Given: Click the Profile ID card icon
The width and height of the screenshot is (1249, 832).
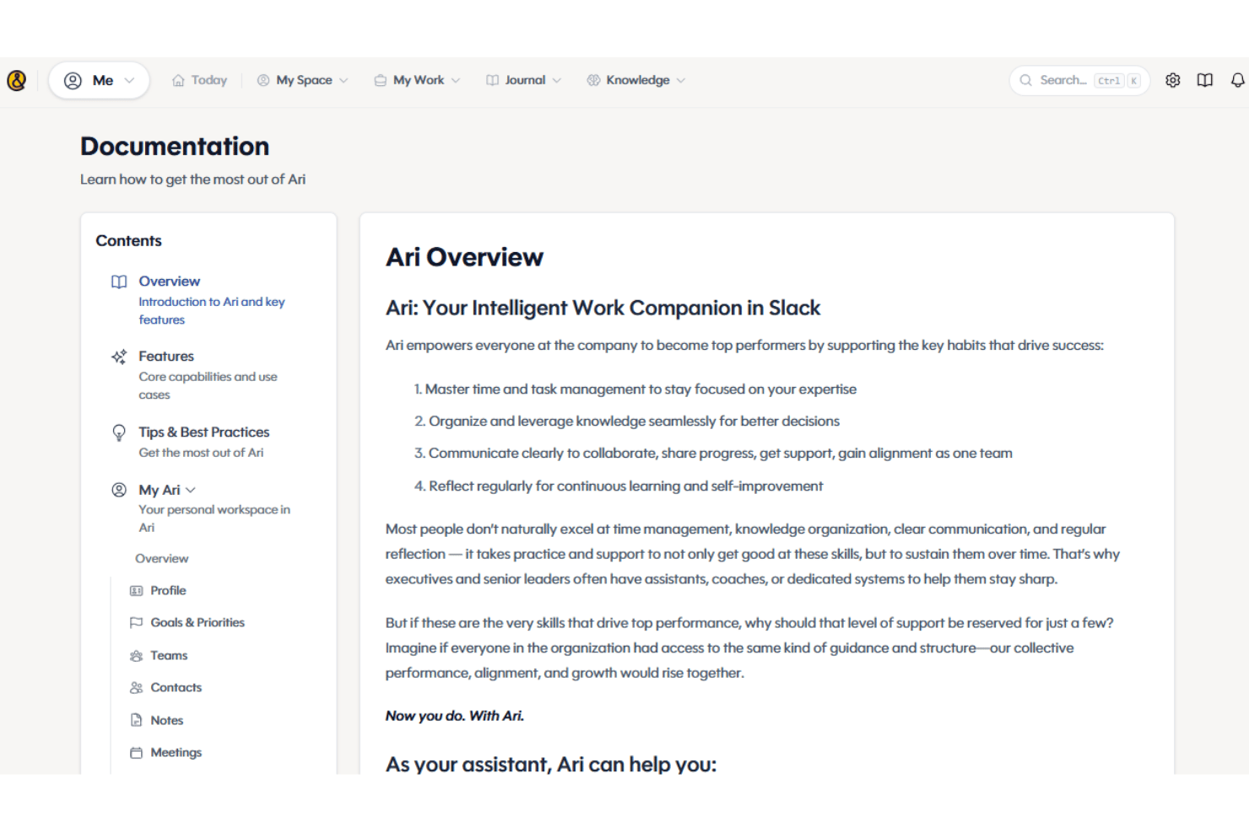Looking at the screenshot, I should 136,591.
